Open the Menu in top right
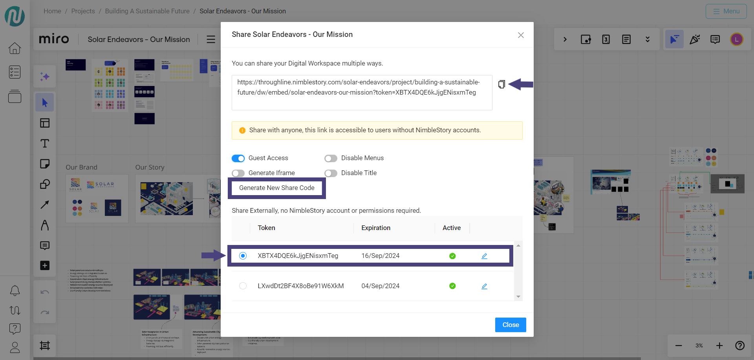 (726, 11)
